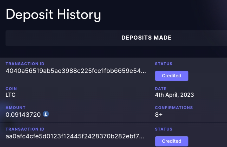Open transaction ID starting with aa0afc4cfe
Viewport: 227px width, 147px height.
[x=75, y=136]
